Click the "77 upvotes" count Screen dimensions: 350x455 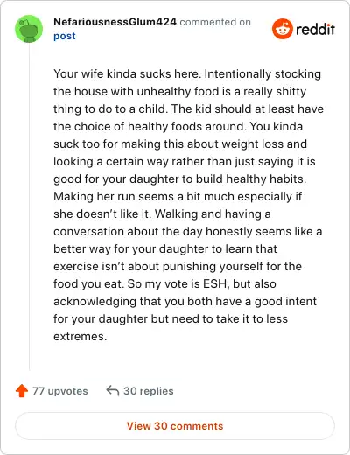(x=60, y=391)
